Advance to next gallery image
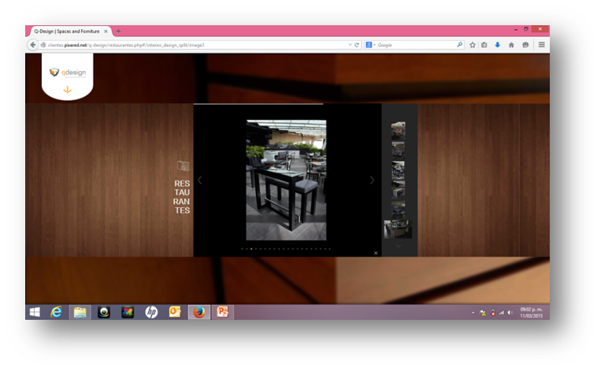Screen dimensions: 601x371 (x=372, y=180)
